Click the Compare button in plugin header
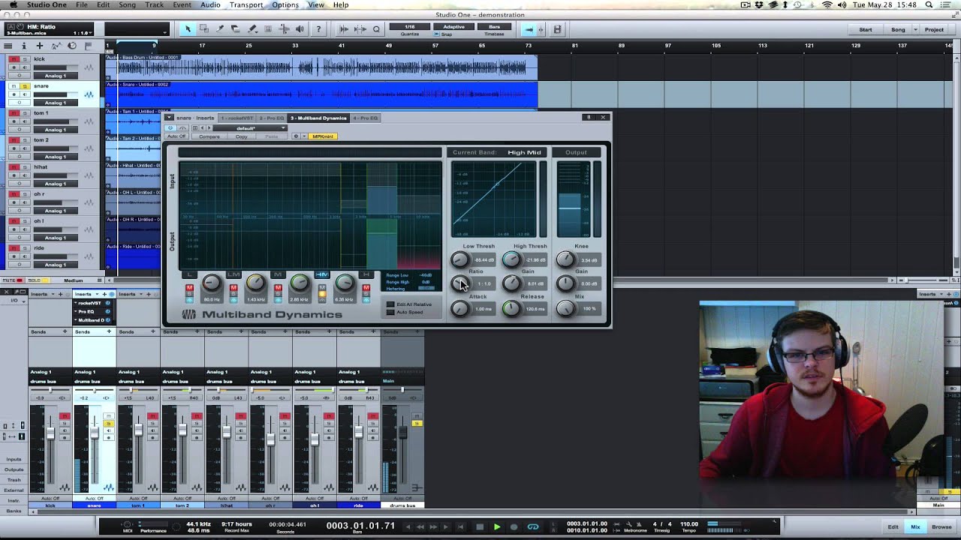The image size is (961, 540). [209, 136]
